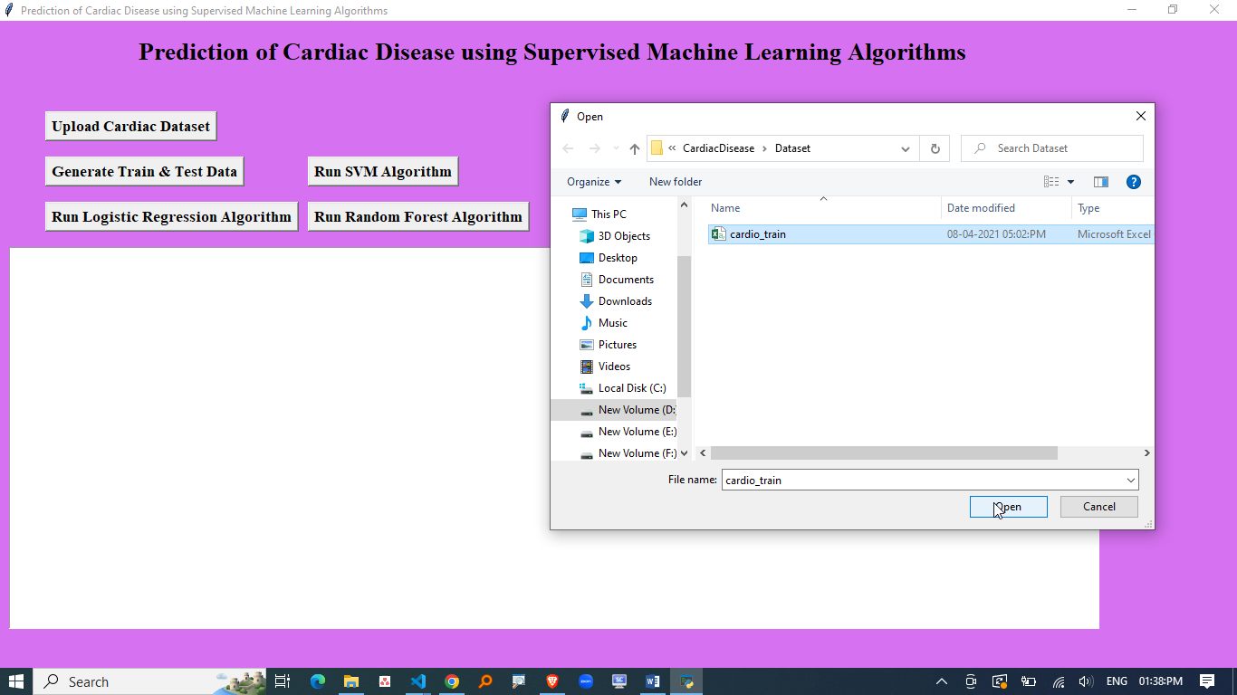The width and height of the screenshot is (1237, 695).
Task: Open Brave browser from taskbar
Action: pyautogui.click(x=552, y=681)
